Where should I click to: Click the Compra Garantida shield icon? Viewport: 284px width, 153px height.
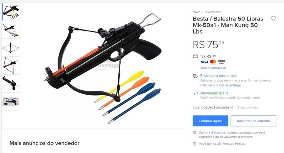195,132
